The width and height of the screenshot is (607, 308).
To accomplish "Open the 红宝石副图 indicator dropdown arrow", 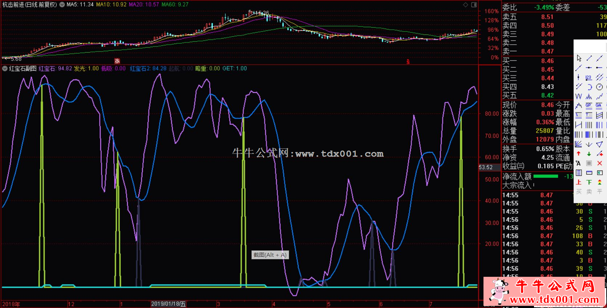I will click(5, 69).
